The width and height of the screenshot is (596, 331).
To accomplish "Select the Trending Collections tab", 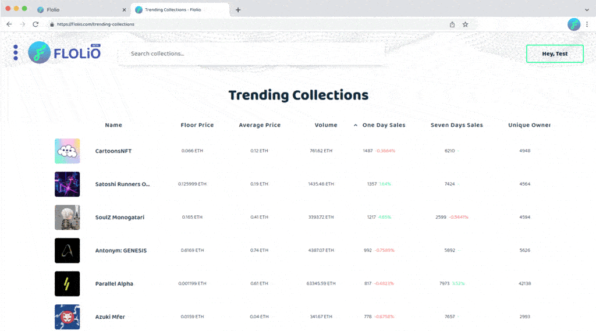I will [x=180, y=10].
